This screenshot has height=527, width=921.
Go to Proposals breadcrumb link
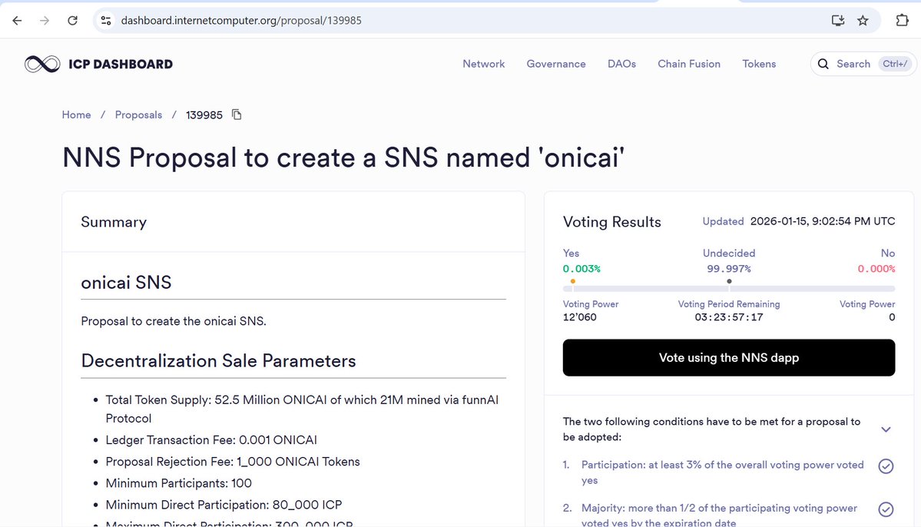pyautogui.click(x=138, y=114)
